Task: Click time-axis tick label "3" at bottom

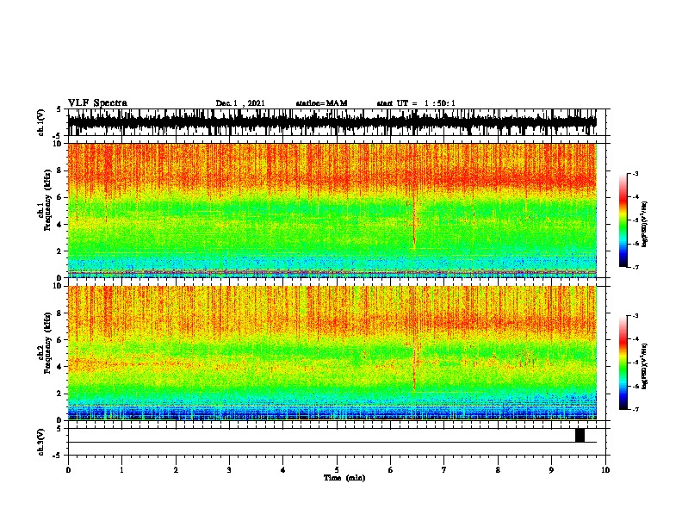Action: point(229,470)
